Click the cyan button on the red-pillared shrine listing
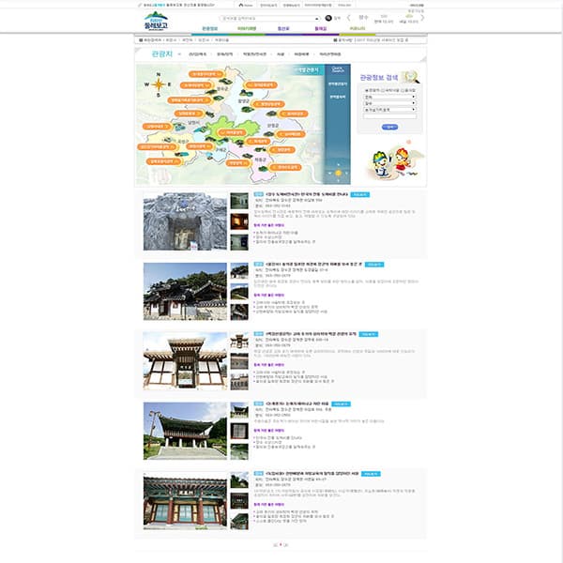This screenshot has width=563, height=563. (x=371, y=474)
